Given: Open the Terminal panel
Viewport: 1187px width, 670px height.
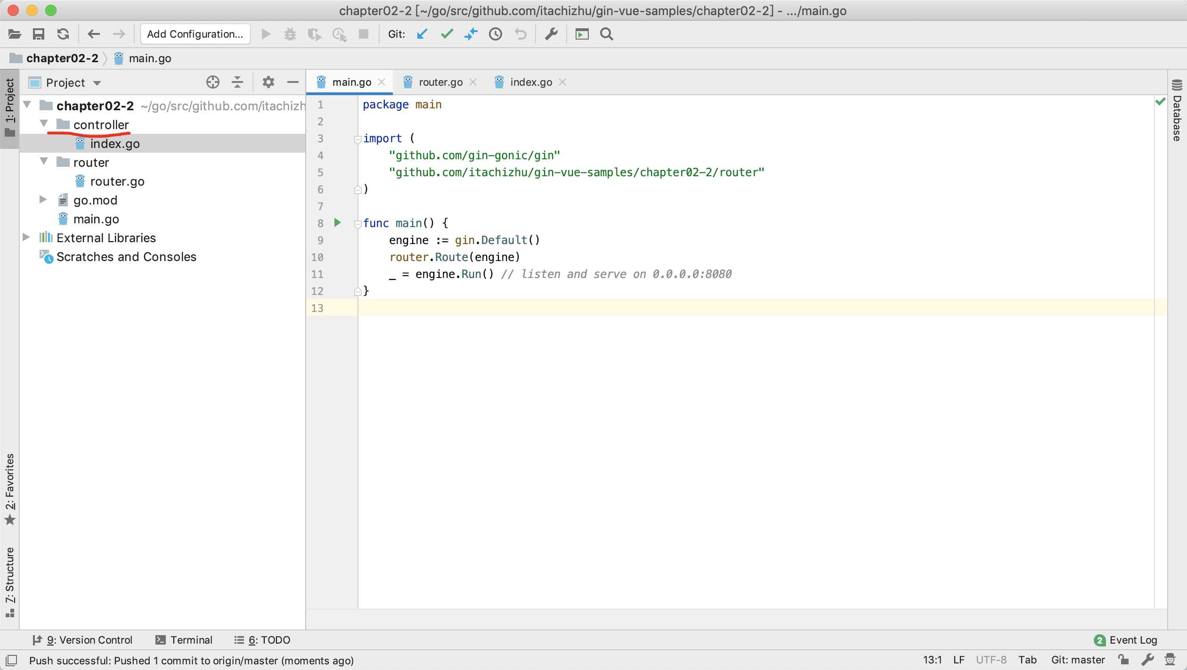Looking at the screenshot, I should (184, 640).
